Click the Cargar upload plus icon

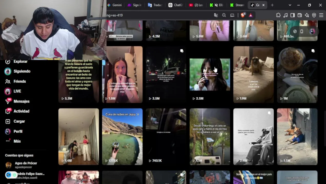click(x=8, y=121)
